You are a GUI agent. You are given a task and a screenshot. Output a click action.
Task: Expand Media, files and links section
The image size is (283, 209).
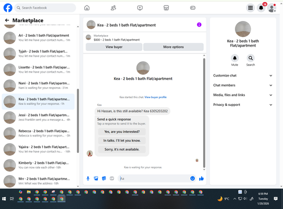point(243,95)
